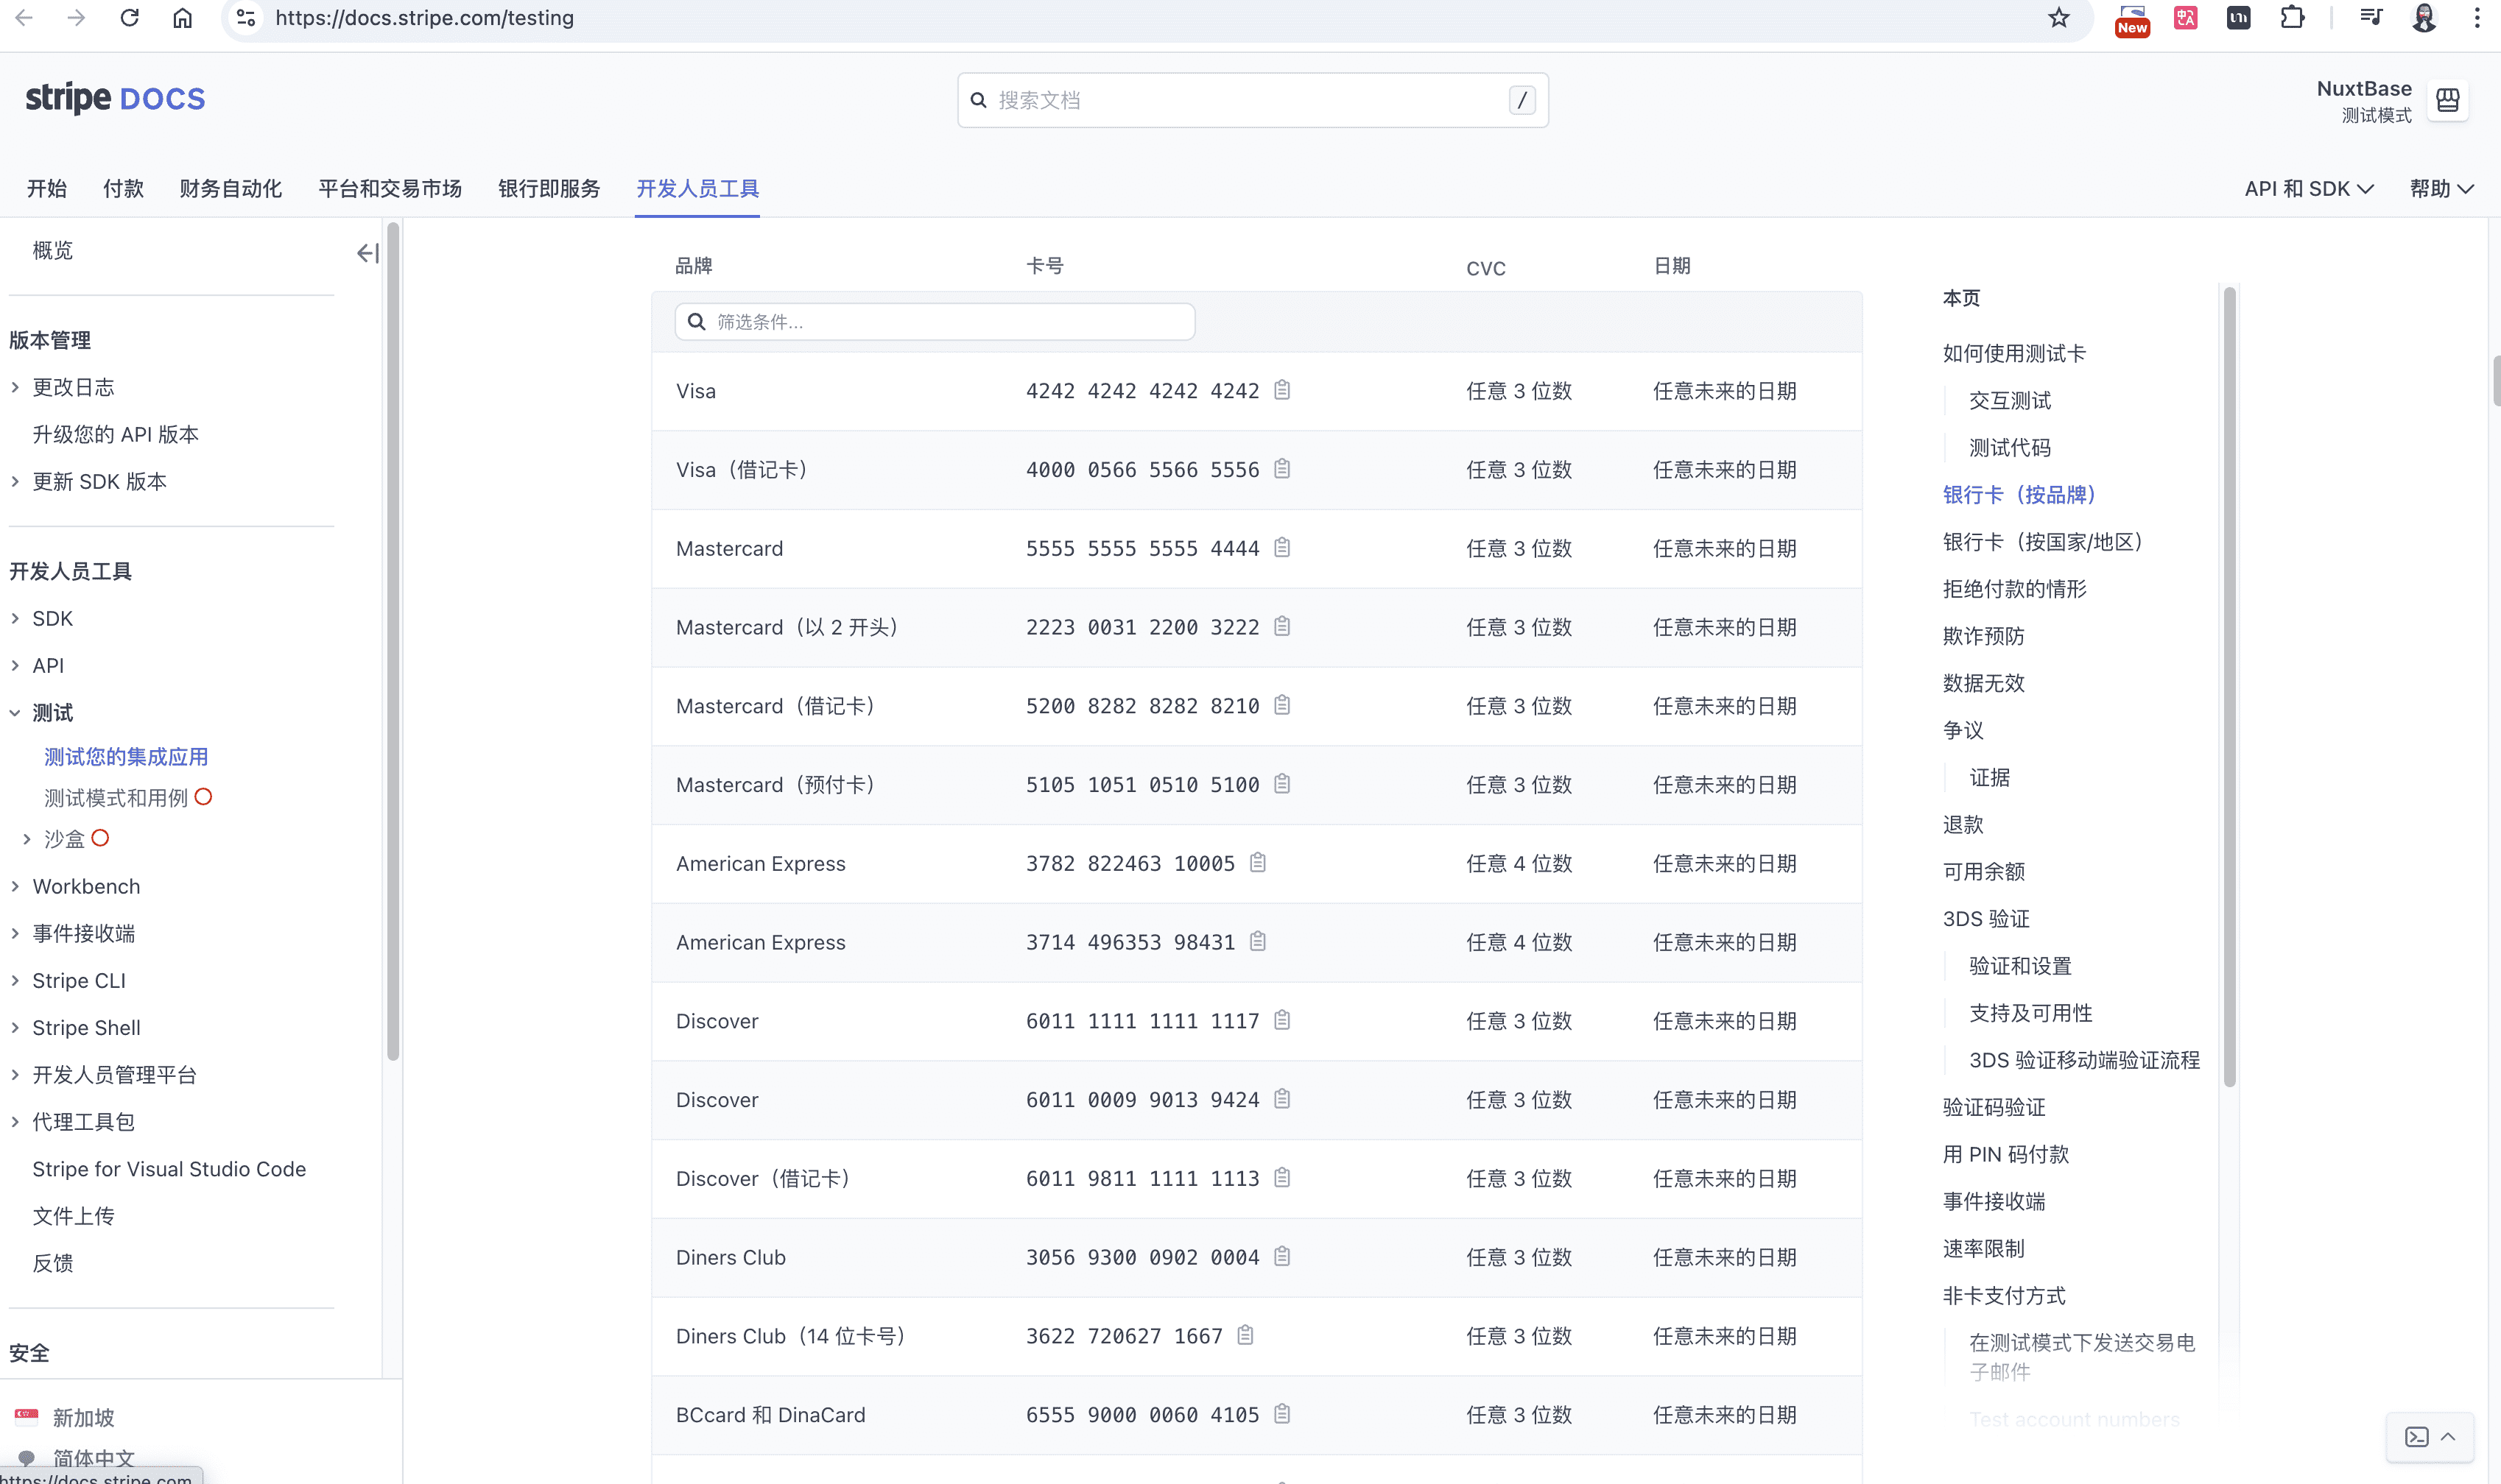Open the browser extensions puzzle icon
This screenshot has width=2501, height=1484.
click(x=2292, y=18)
